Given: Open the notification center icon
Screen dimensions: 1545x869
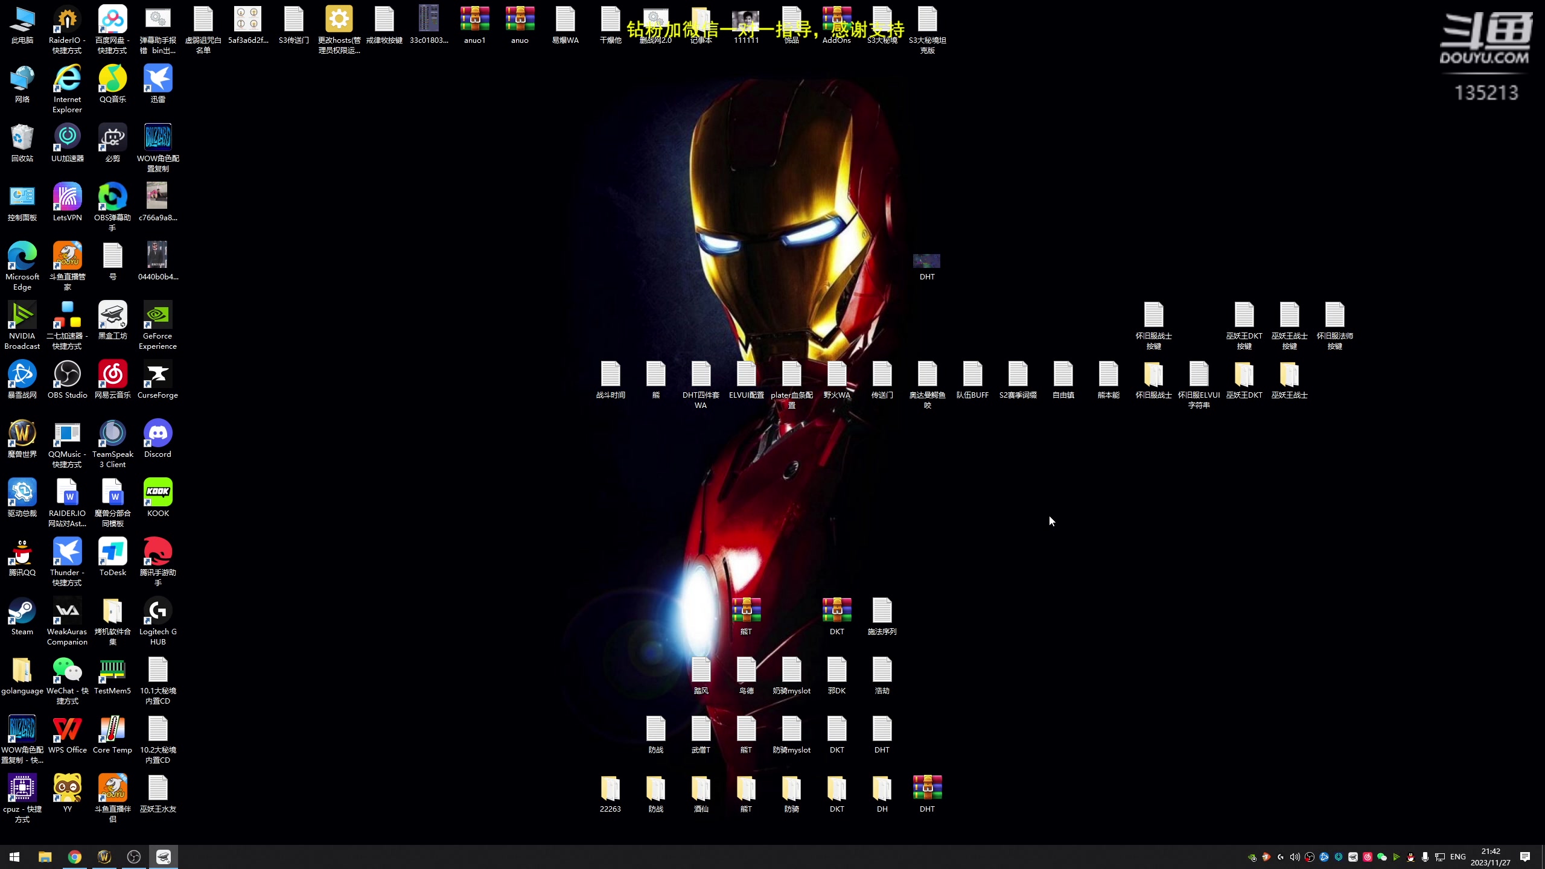Looking at the screenshot, I should [1525, 857].
